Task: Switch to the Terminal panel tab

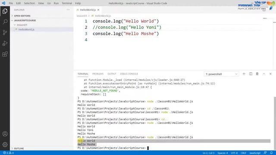Action: pyautogui.click(x=83, y=74)
